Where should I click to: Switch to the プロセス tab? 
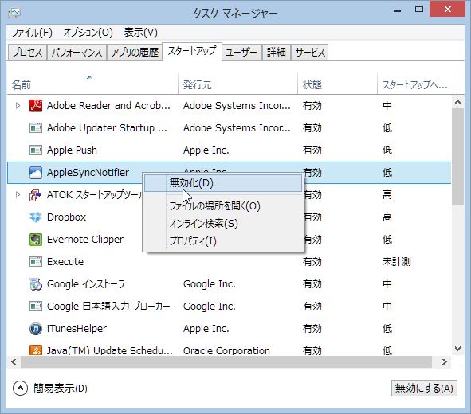(x=27, y=53)
